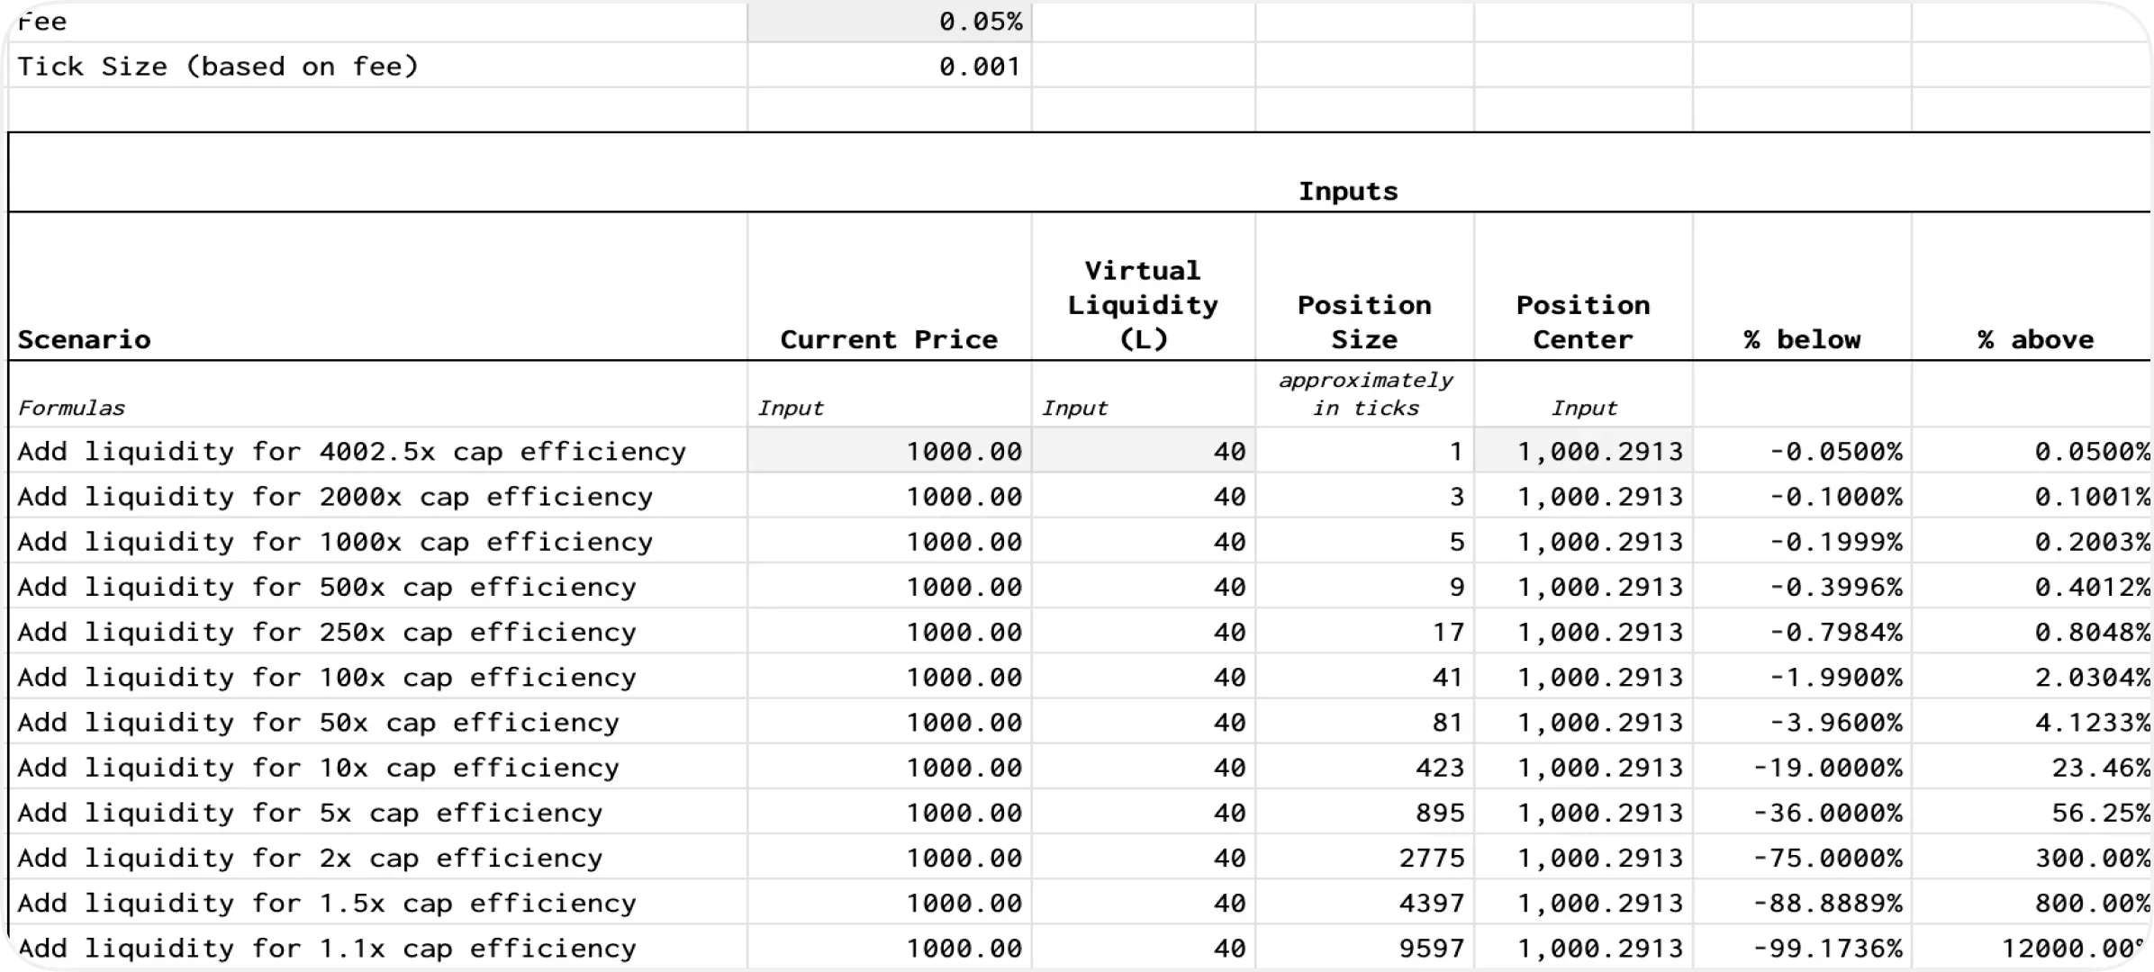This screenshot has width=2154, height=972.
Task: Click Position Center input in 4002.5x row
Action: pos(1584,450)
